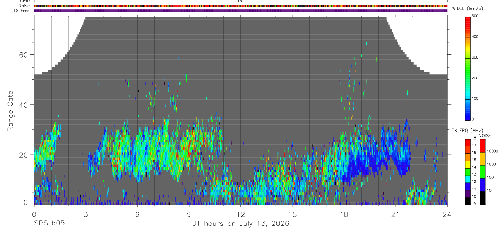Click the blue 0 km/s colorbar bottom
The width and height of the screenshot is (503, 232).
coord(468,117)
